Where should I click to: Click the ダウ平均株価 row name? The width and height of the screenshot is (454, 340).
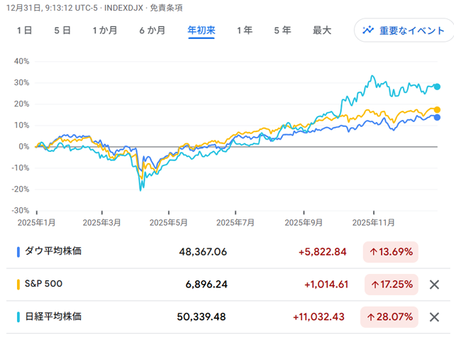click(53, 251)
